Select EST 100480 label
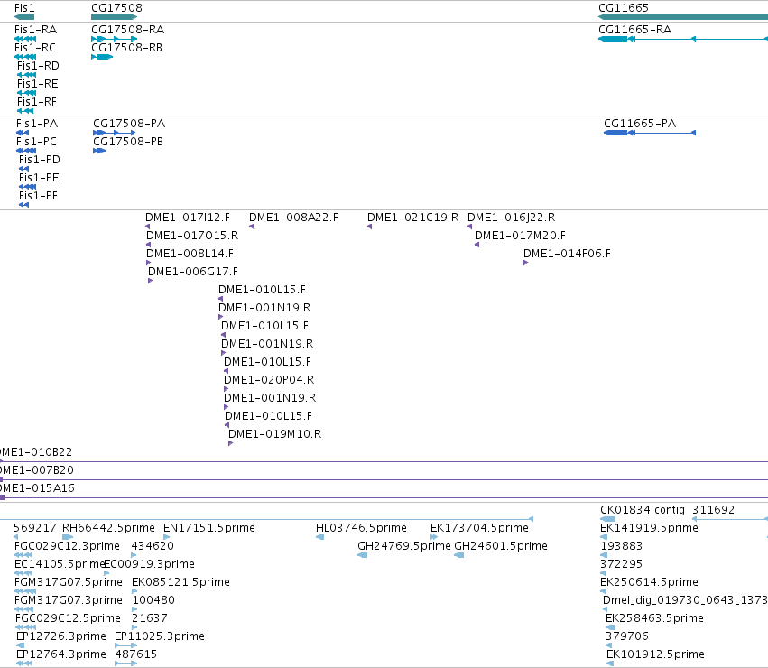The height and width of the screenshot is (668, 768). click(x=153, y=601)
